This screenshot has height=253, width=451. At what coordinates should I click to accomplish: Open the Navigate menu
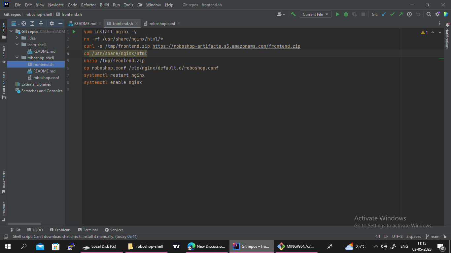click(56, 5)
